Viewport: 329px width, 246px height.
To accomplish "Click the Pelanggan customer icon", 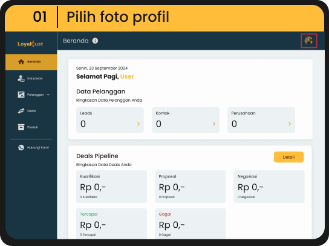I will [x=21, y=95].
